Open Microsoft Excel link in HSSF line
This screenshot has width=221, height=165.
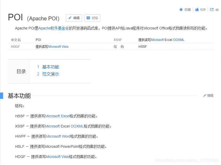[57, 116]
